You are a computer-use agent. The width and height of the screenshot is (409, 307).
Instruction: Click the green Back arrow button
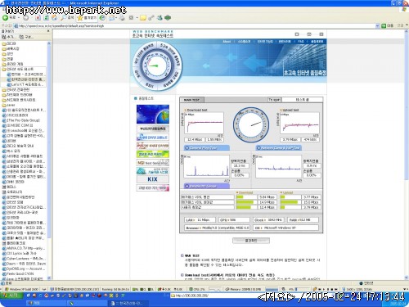coord(5,18)
